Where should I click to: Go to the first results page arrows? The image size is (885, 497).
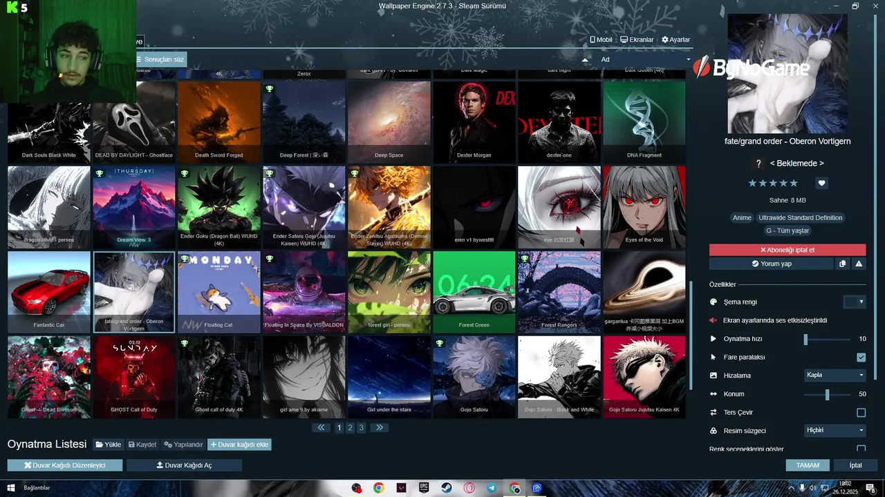point(321,428)
